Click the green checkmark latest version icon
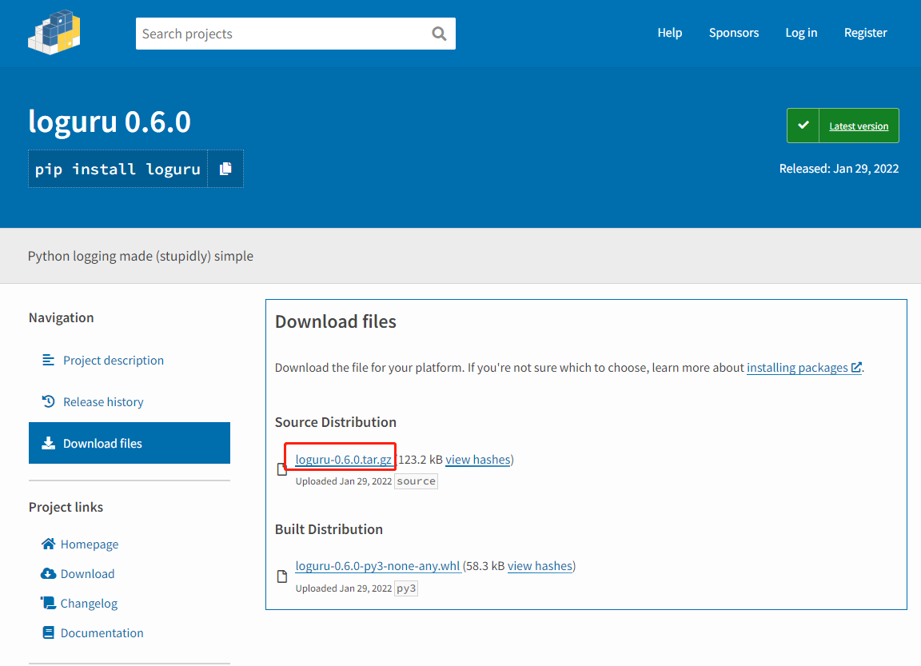This screenshot has height=666, width=921. coord(803,125)
